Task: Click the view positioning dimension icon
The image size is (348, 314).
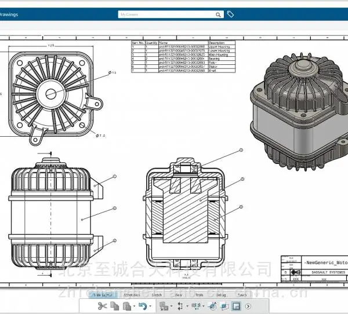Action: [x=196, y=306]
